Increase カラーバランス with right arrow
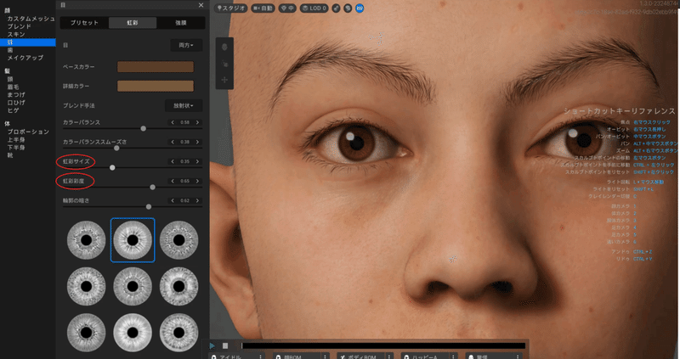The height and width of the screenshot is (359, 680). point(198,122)
